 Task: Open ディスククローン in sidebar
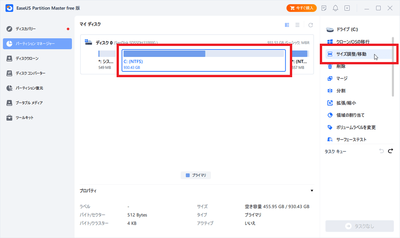[x=27, y=58]
